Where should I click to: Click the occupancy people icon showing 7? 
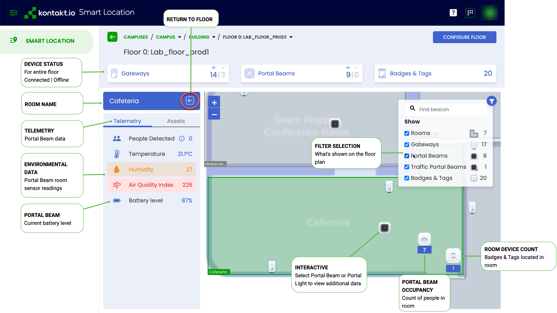(x=424, y=239)
